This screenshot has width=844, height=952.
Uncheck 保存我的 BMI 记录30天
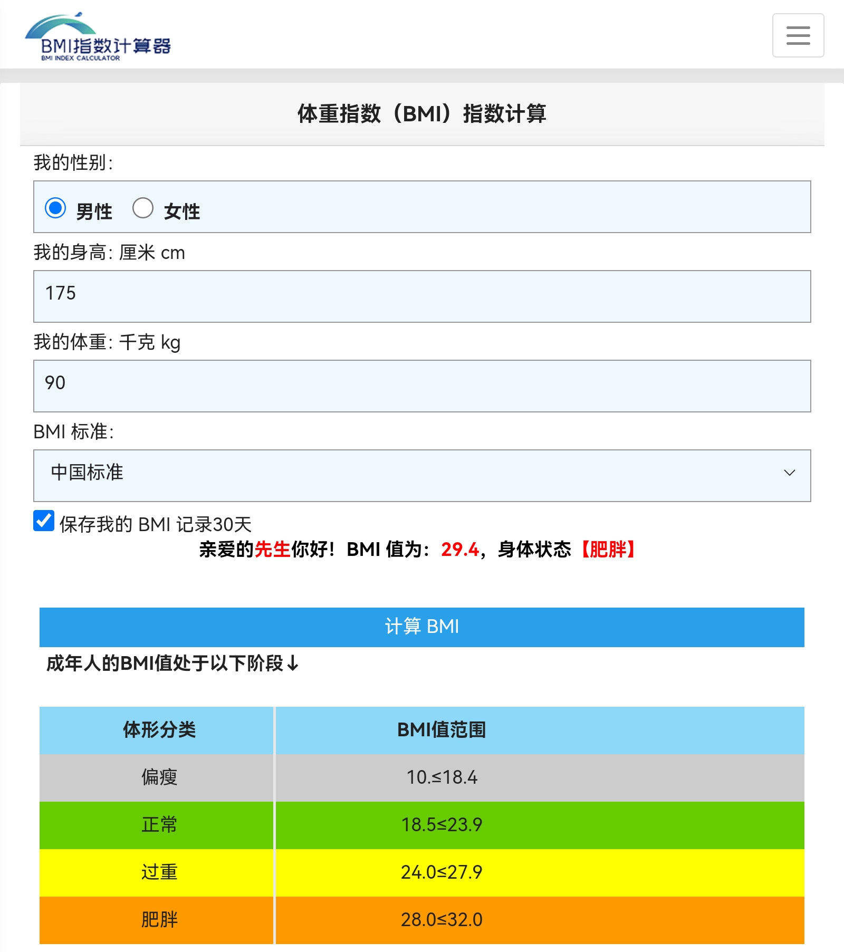coord(43,523)
